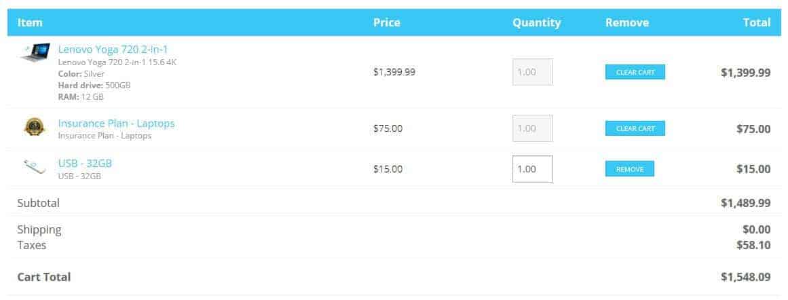Open the Insurance Plan - Laptops product link
This screenshot has width=788, height=300.
click(x=117, y=123)
